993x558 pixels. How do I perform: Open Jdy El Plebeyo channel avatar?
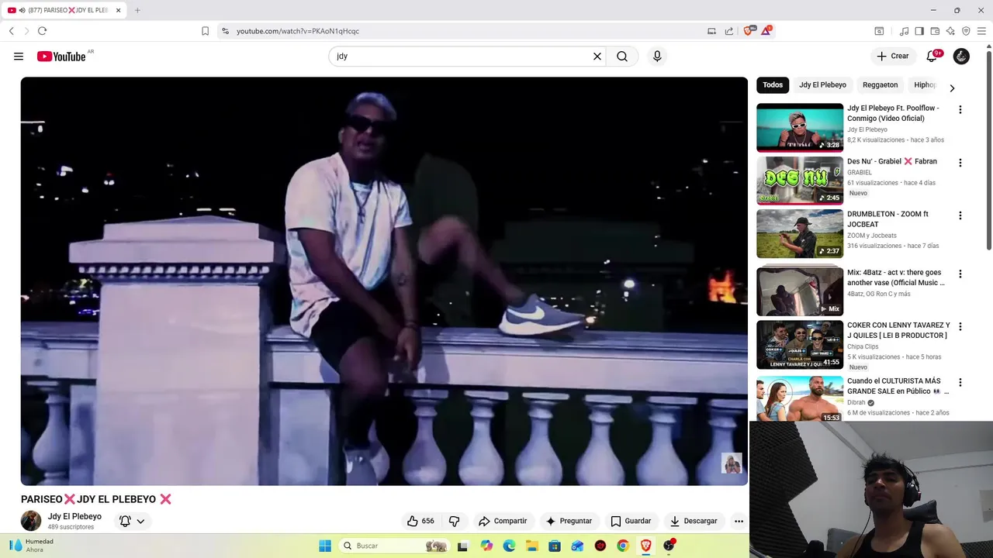(x=31, y=521)
